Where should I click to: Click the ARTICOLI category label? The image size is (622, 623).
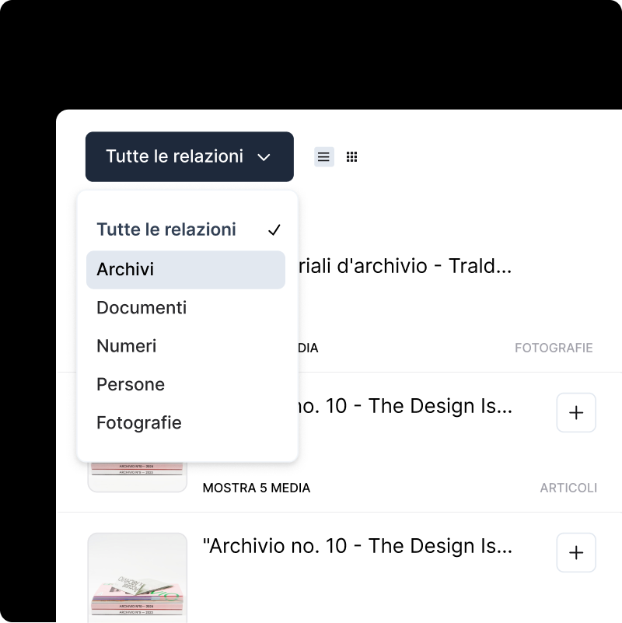pos(568,488)
